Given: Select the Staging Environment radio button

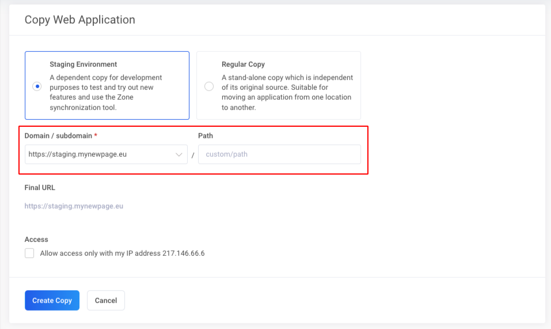Looking at the screenshot, I should (37, 86).
